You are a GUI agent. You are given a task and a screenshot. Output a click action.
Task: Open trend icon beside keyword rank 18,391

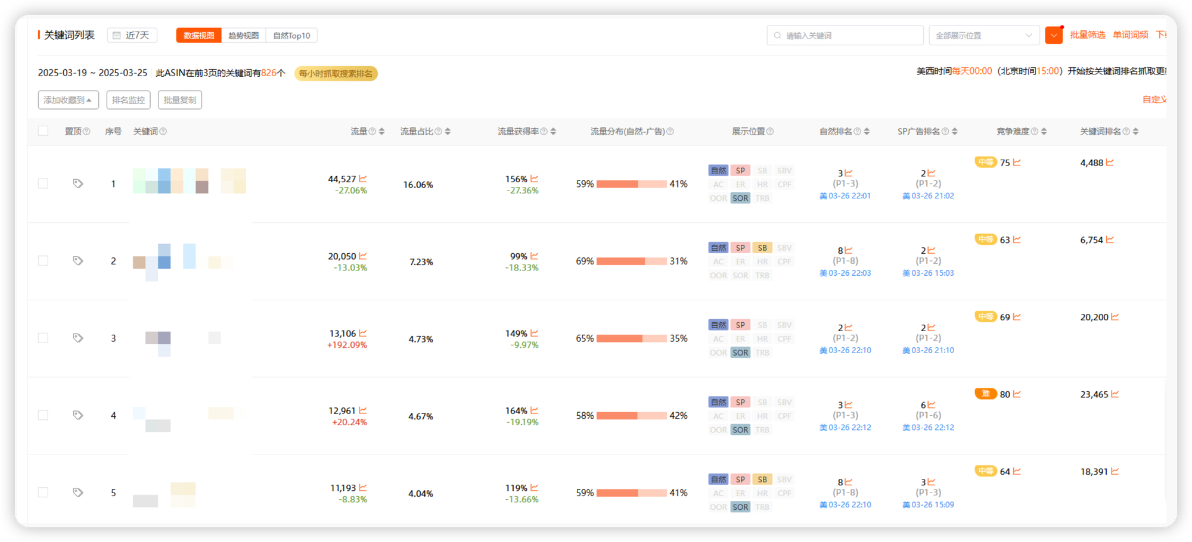[x=1115, y=471]
